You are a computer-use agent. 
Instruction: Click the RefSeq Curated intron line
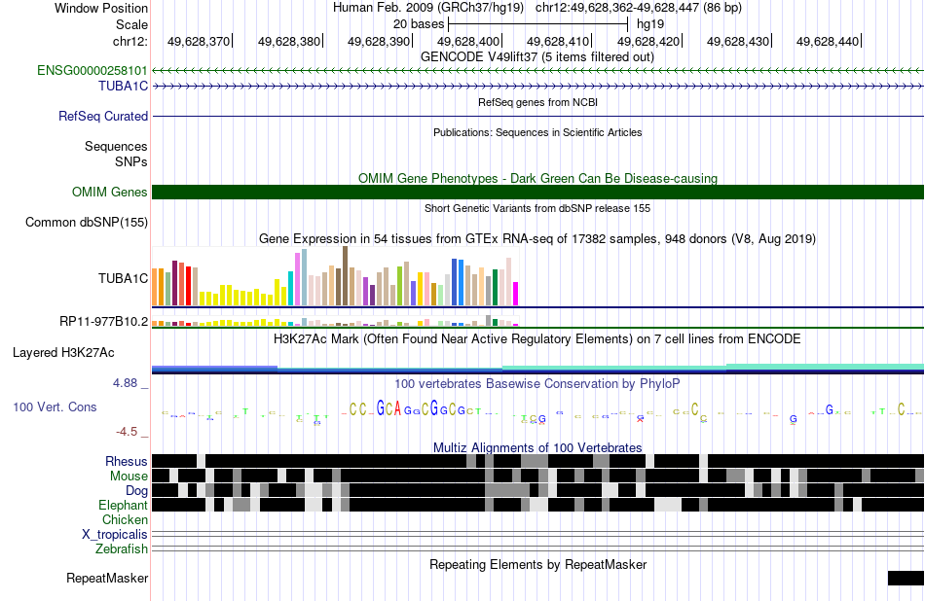click(538, 116)
